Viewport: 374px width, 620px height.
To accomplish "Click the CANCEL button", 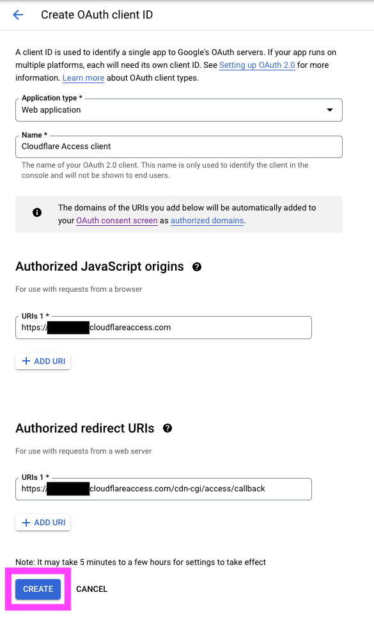I will [x=91, y=589].
